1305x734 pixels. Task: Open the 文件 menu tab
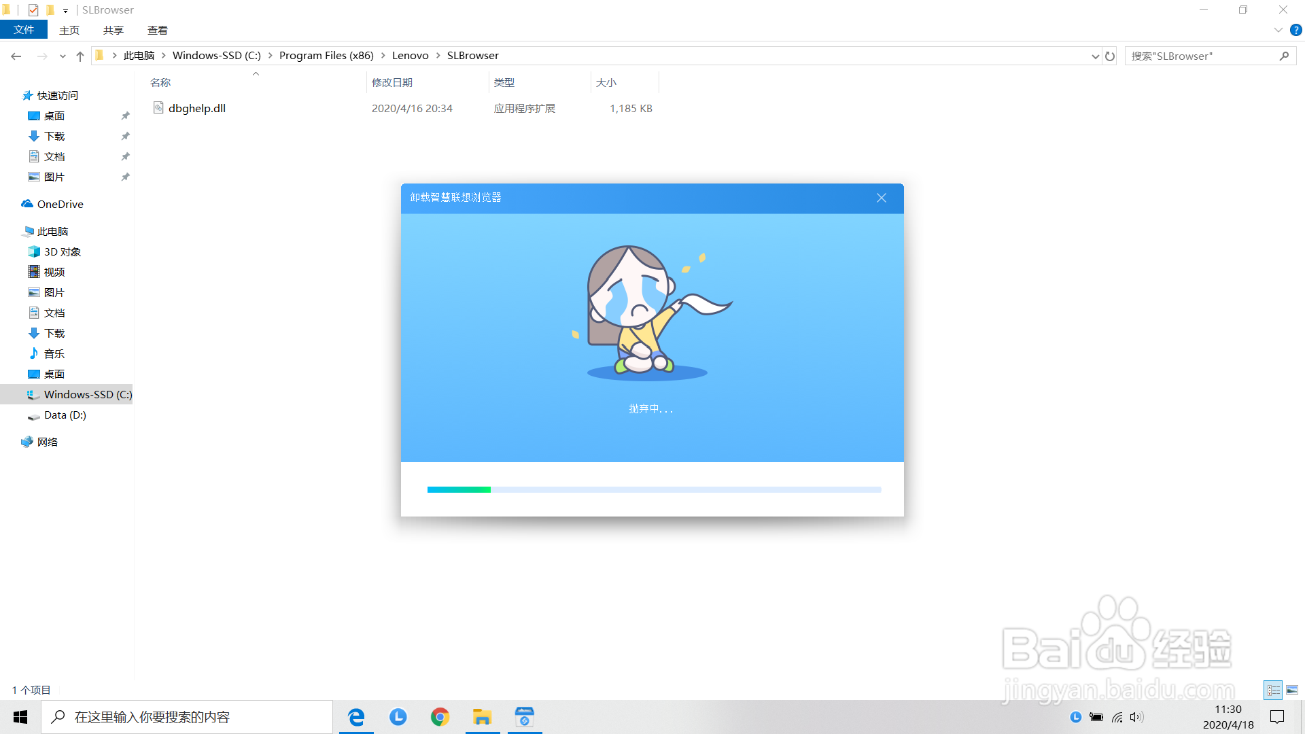coord(24,30)
